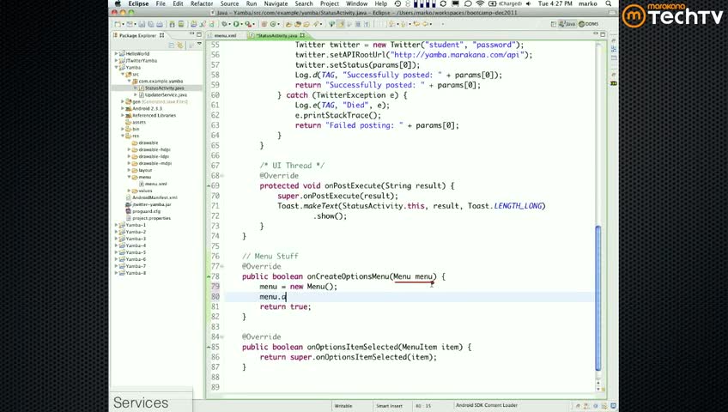The image size is (728, 412).
Task: Click the Save All toolbar icon
Action: coord(151,24)
